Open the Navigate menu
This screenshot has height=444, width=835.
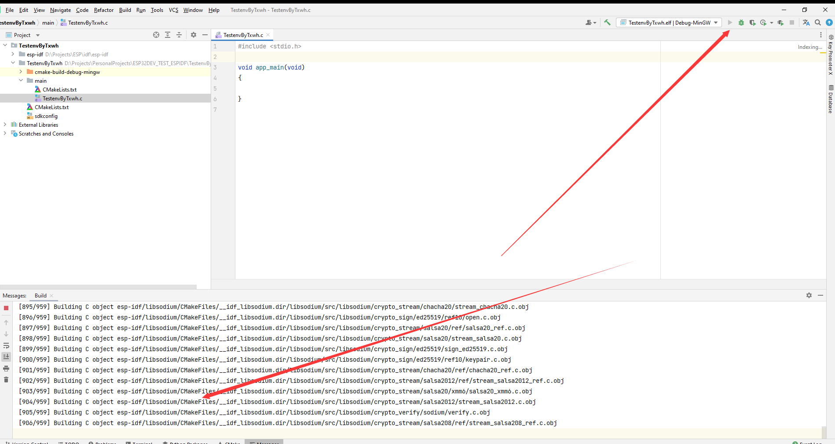tap(60, 10)
